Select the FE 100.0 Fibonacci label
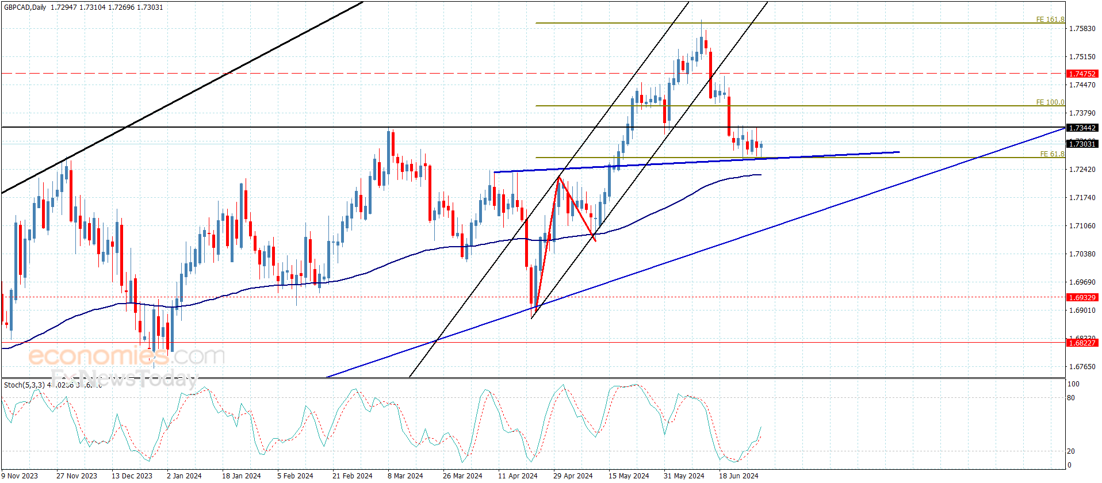This screenshot has width=1102, height=483. tap(1050, 102)
